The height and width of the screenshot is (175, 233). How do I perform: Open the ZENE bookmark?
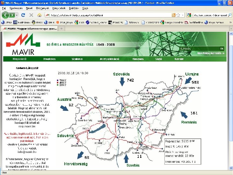coord(6,22)
